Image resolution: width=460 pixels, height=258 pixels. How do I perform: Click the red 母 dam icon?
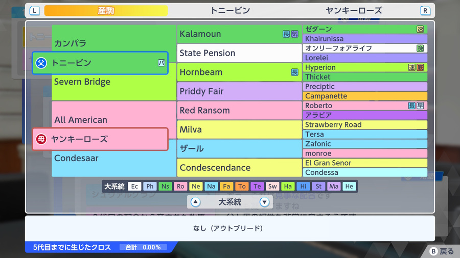41,139
